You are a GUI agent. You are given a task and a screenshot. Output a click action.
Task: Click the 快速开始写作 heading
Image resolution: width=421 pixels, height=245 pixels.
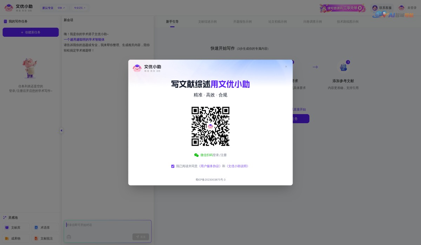(222, 48)
